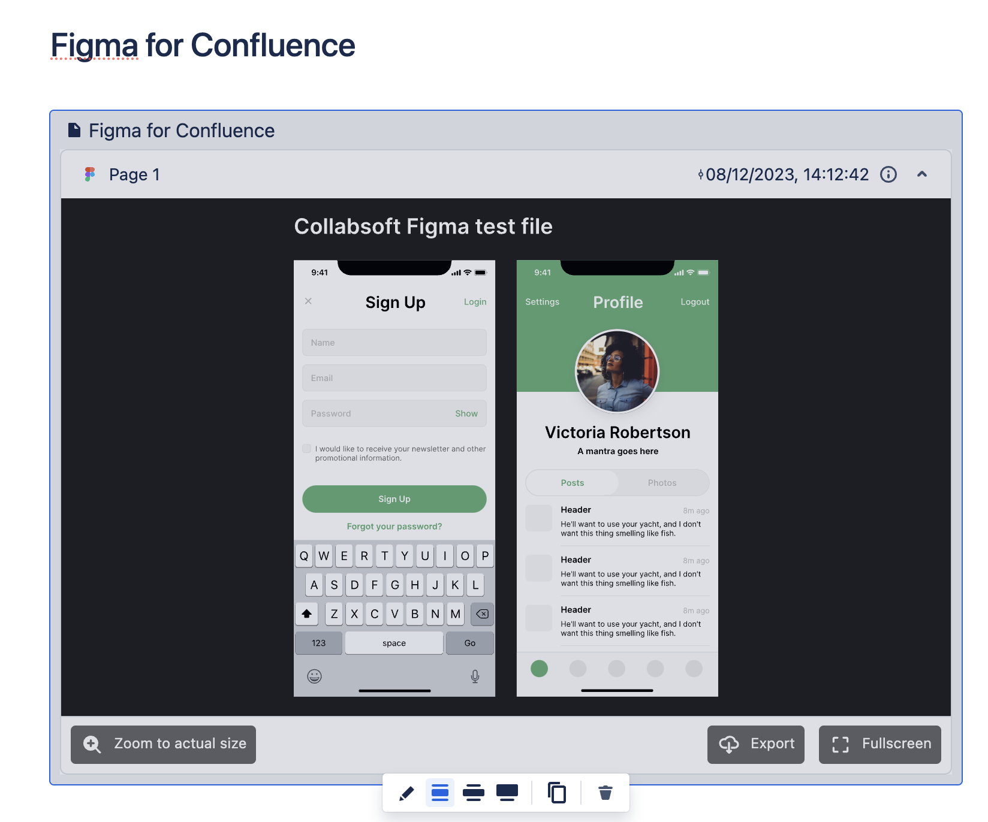This screenshot has height=822, width=988.
Task: Click the backspace key on the keyboard
Action: (x=483, y=614)
